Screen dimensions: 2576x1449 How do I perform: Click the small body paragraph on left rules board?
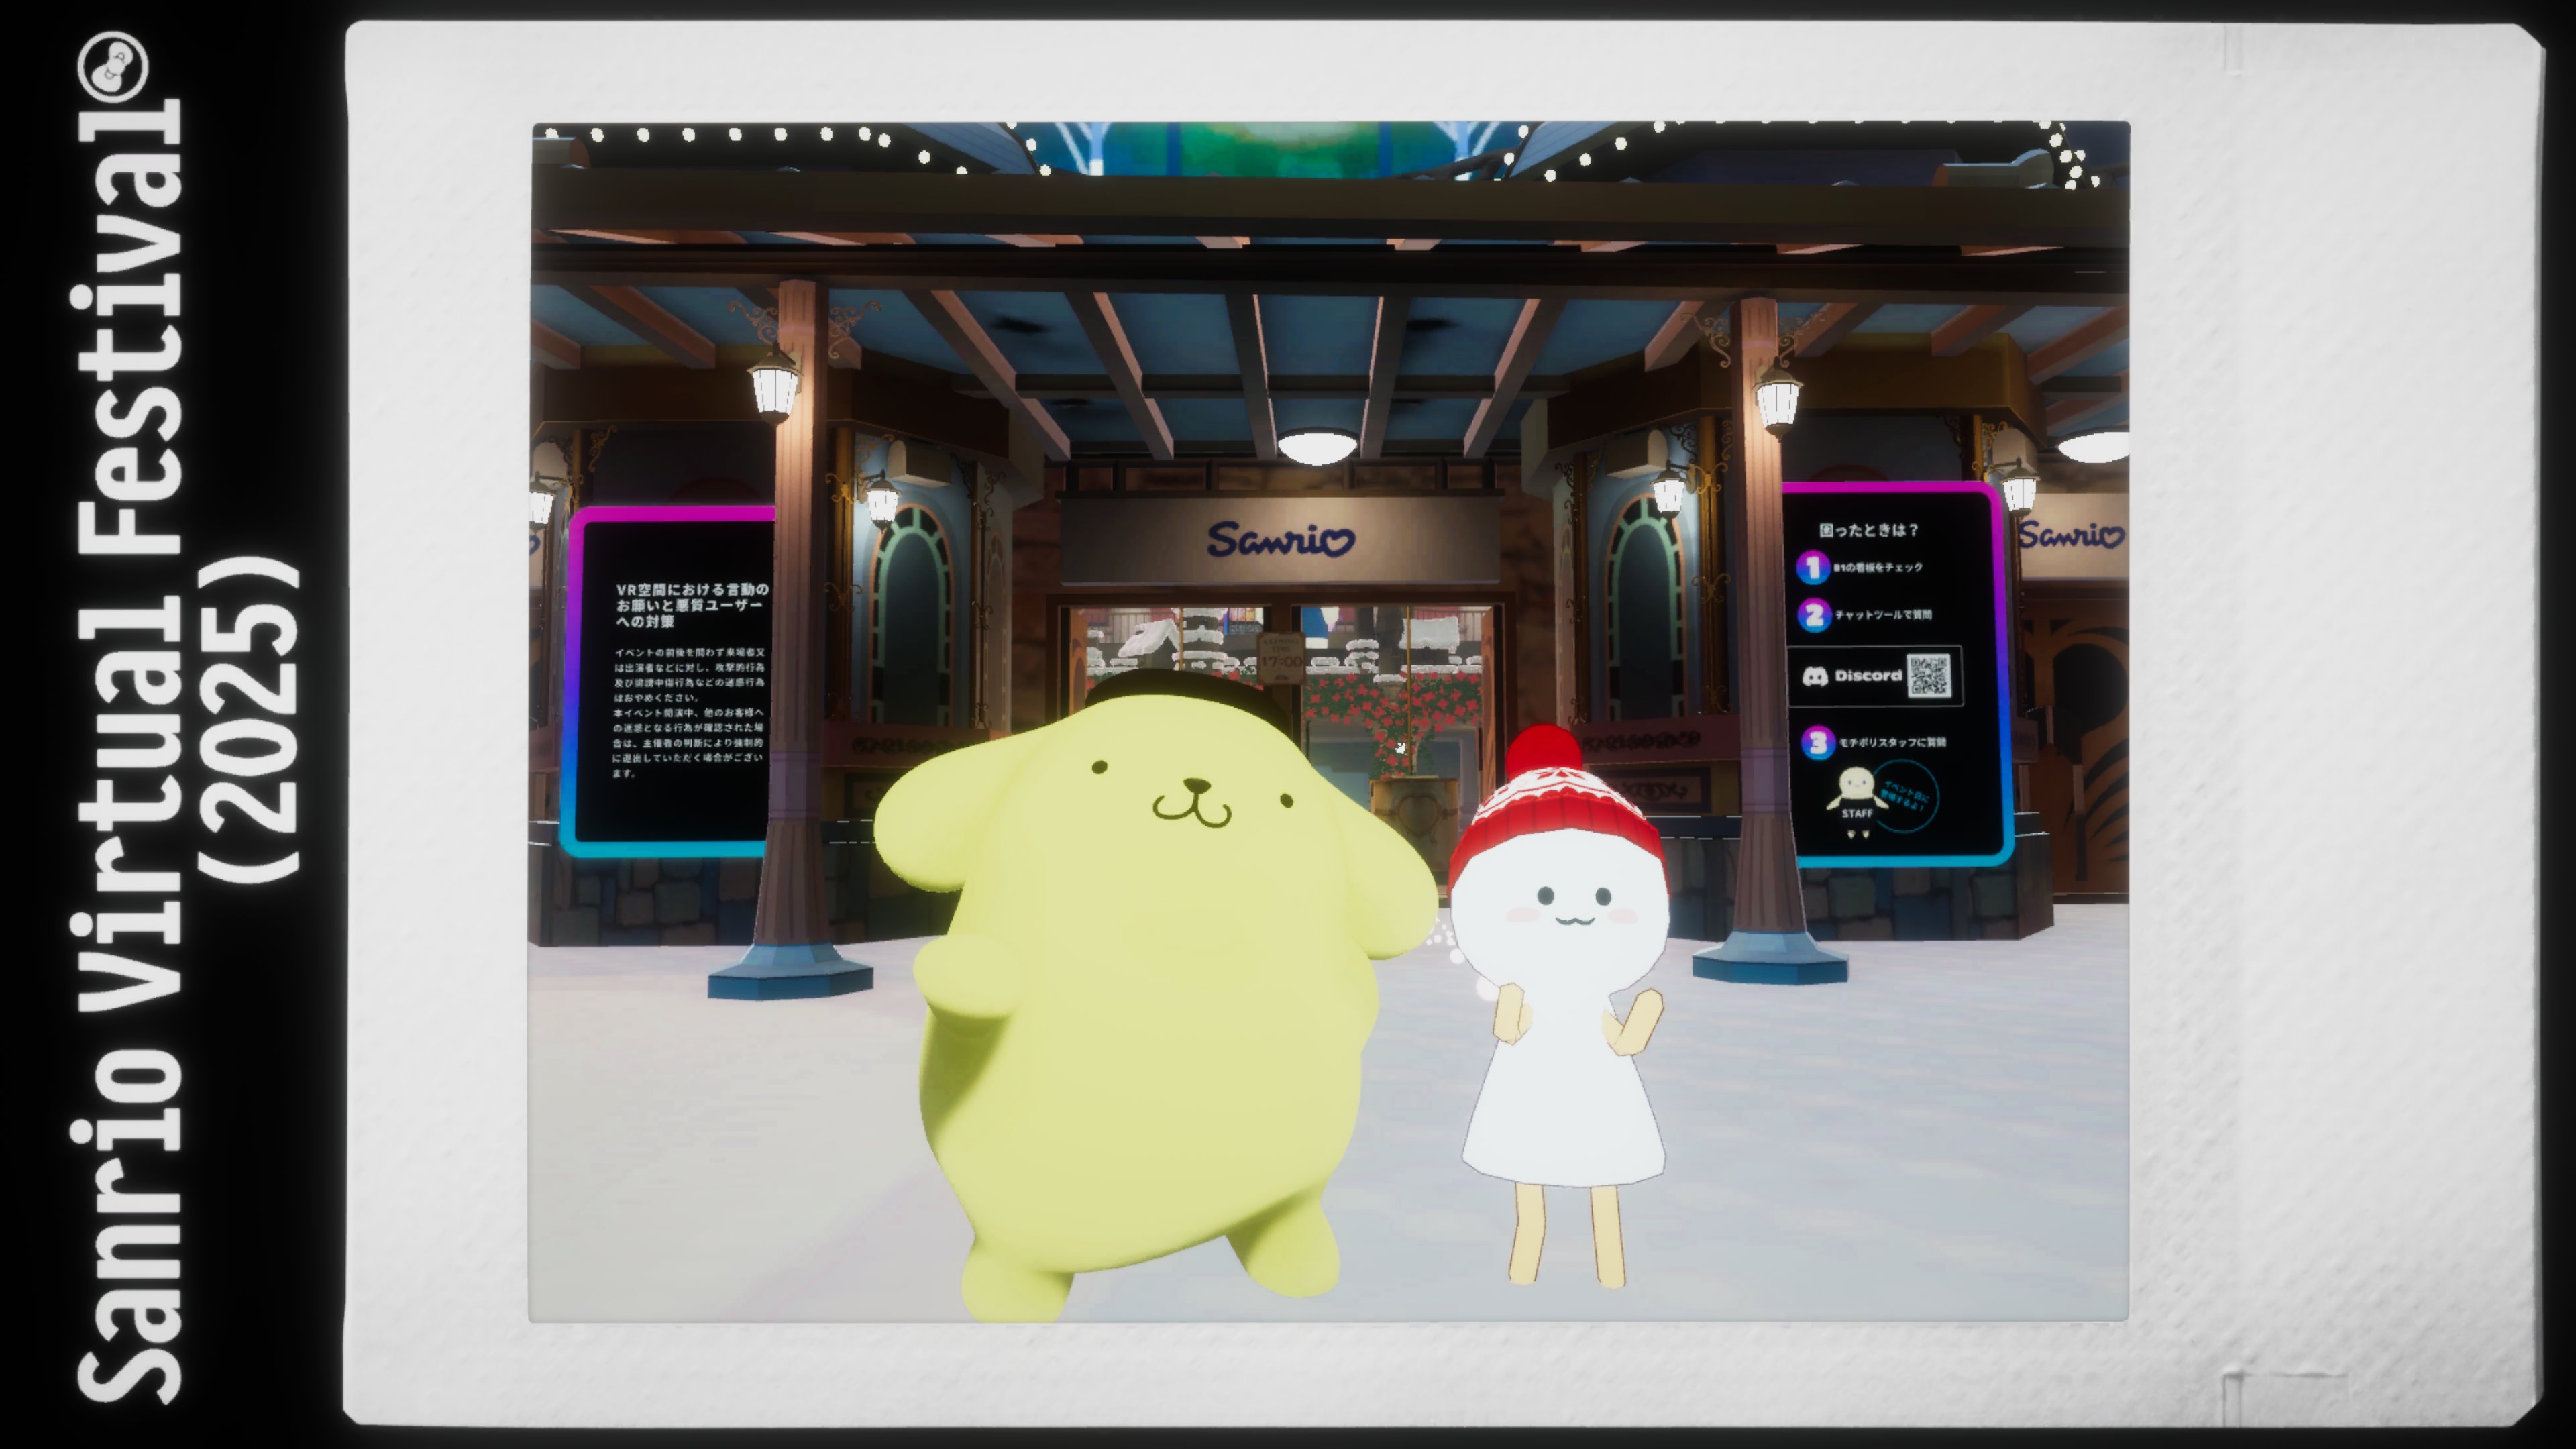(690, 712)
